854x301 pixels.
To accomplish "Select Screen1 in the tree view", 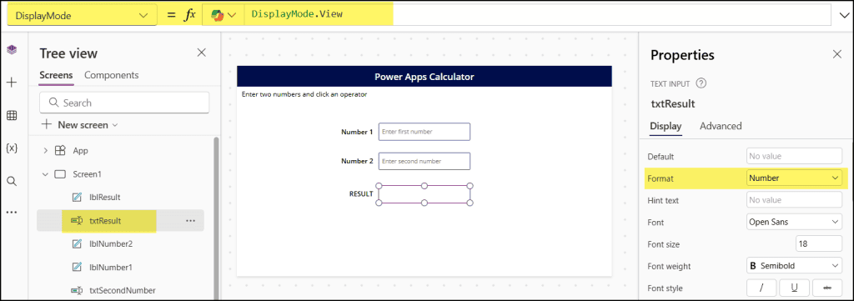I will click(87, 174).
